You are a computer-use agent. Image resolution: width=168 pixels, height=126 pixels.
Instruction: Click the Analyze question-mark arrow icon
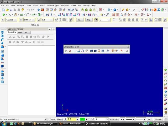click(142, 10)
